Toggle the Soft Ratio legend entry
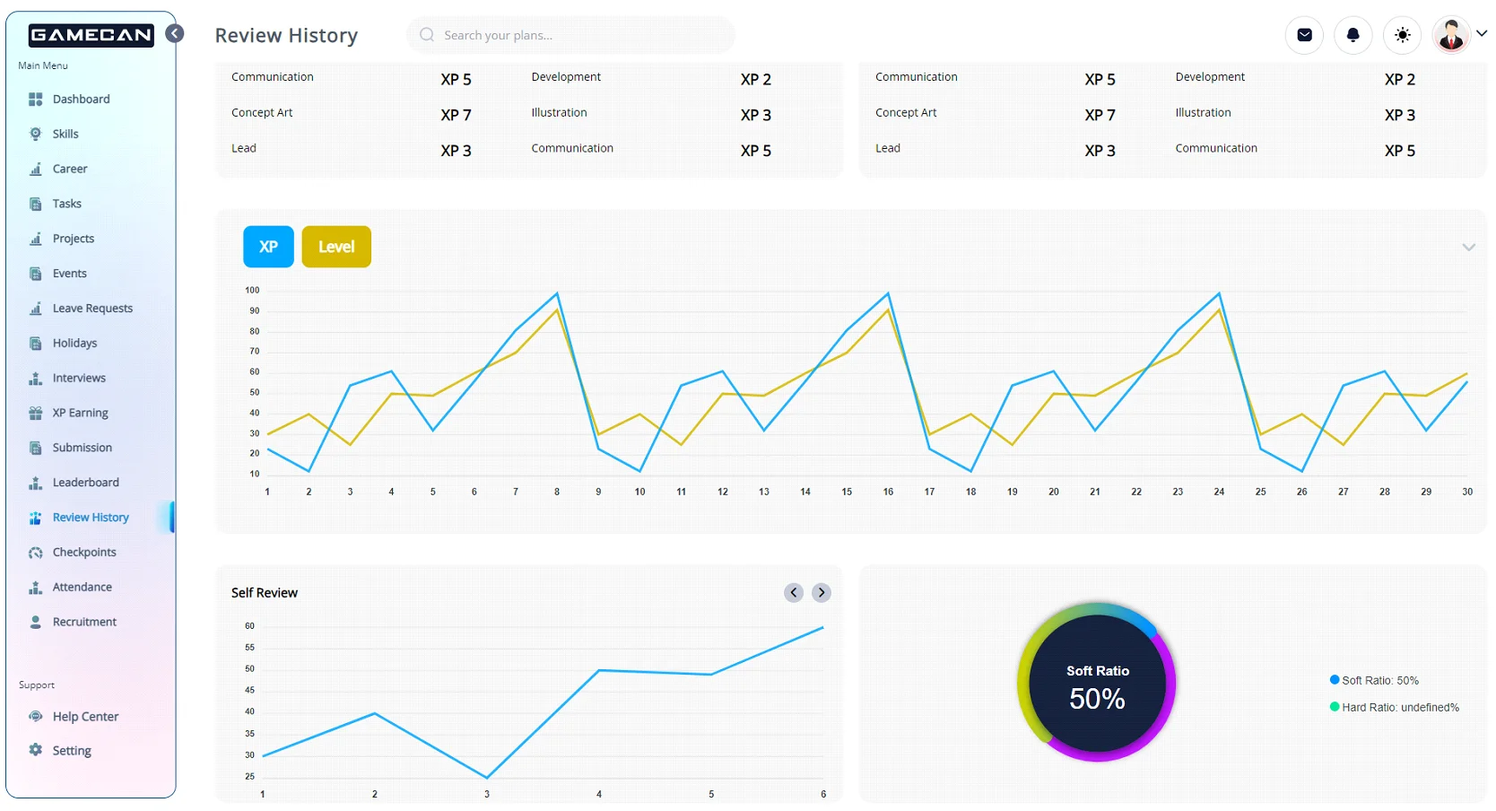The image size is (1496, 811). point(1374,681)
